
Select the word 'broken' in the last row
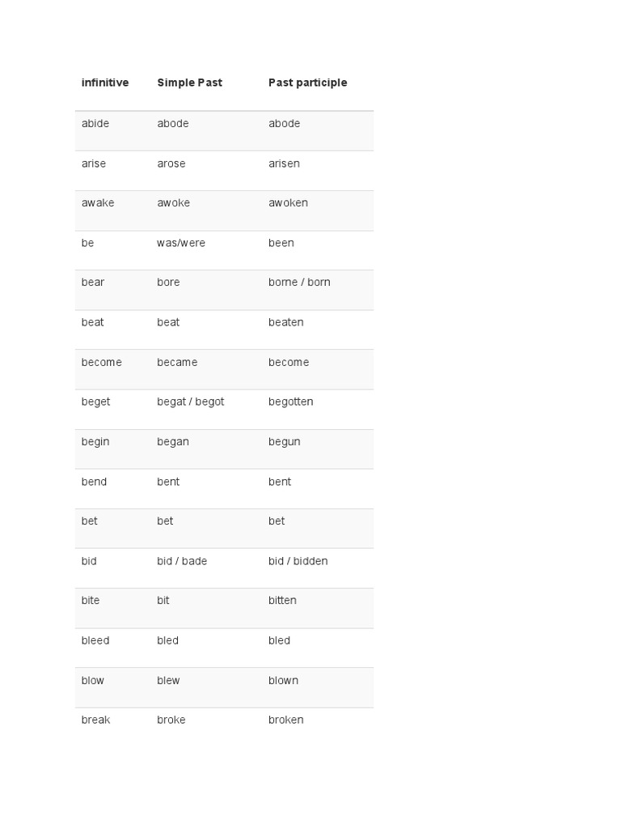pyautogui.click(x=286, y=721)
